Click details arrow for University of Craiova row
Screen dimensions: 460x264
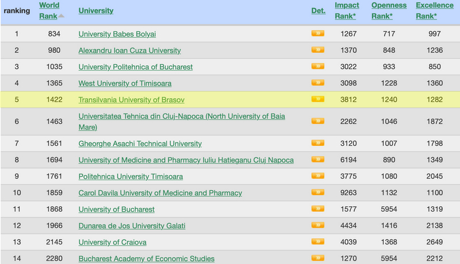tap(317, 242)
